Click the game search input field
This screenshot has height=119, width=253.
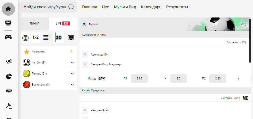(x=45, y=7)
